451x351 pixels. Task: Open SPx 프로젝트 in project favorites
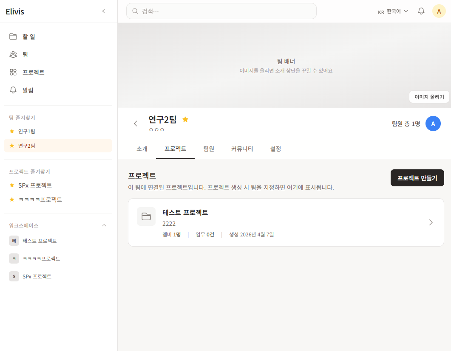(35, 185)
